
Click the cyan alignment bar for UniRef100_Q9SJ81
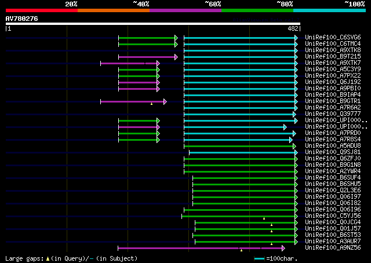pyautogui.click(x=242, y=153)
